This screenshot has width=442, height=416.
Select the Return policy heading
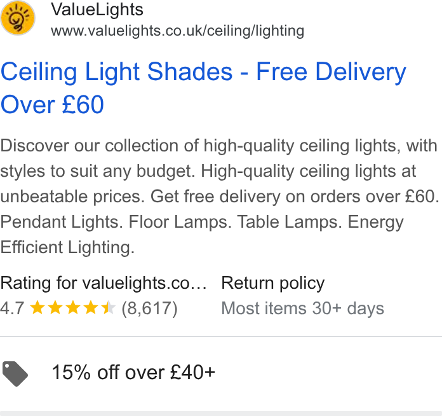click(273, 283)
